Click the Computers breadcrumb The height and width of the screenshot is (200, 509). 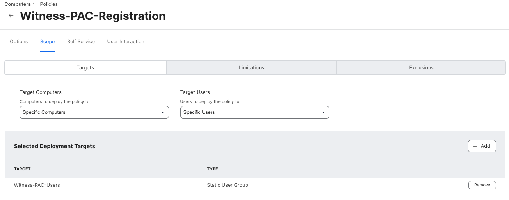18,4
